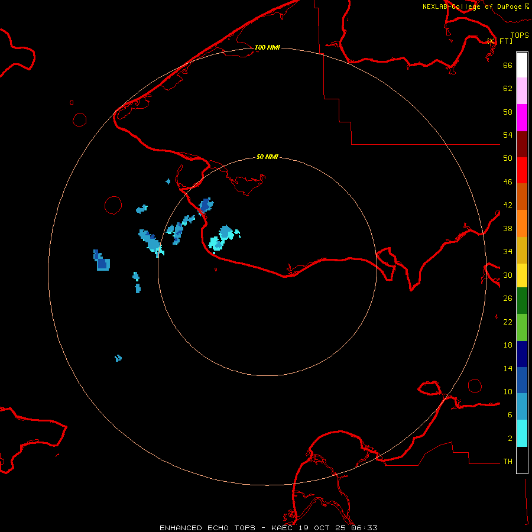Click the 34 scale label

point(508,251)
